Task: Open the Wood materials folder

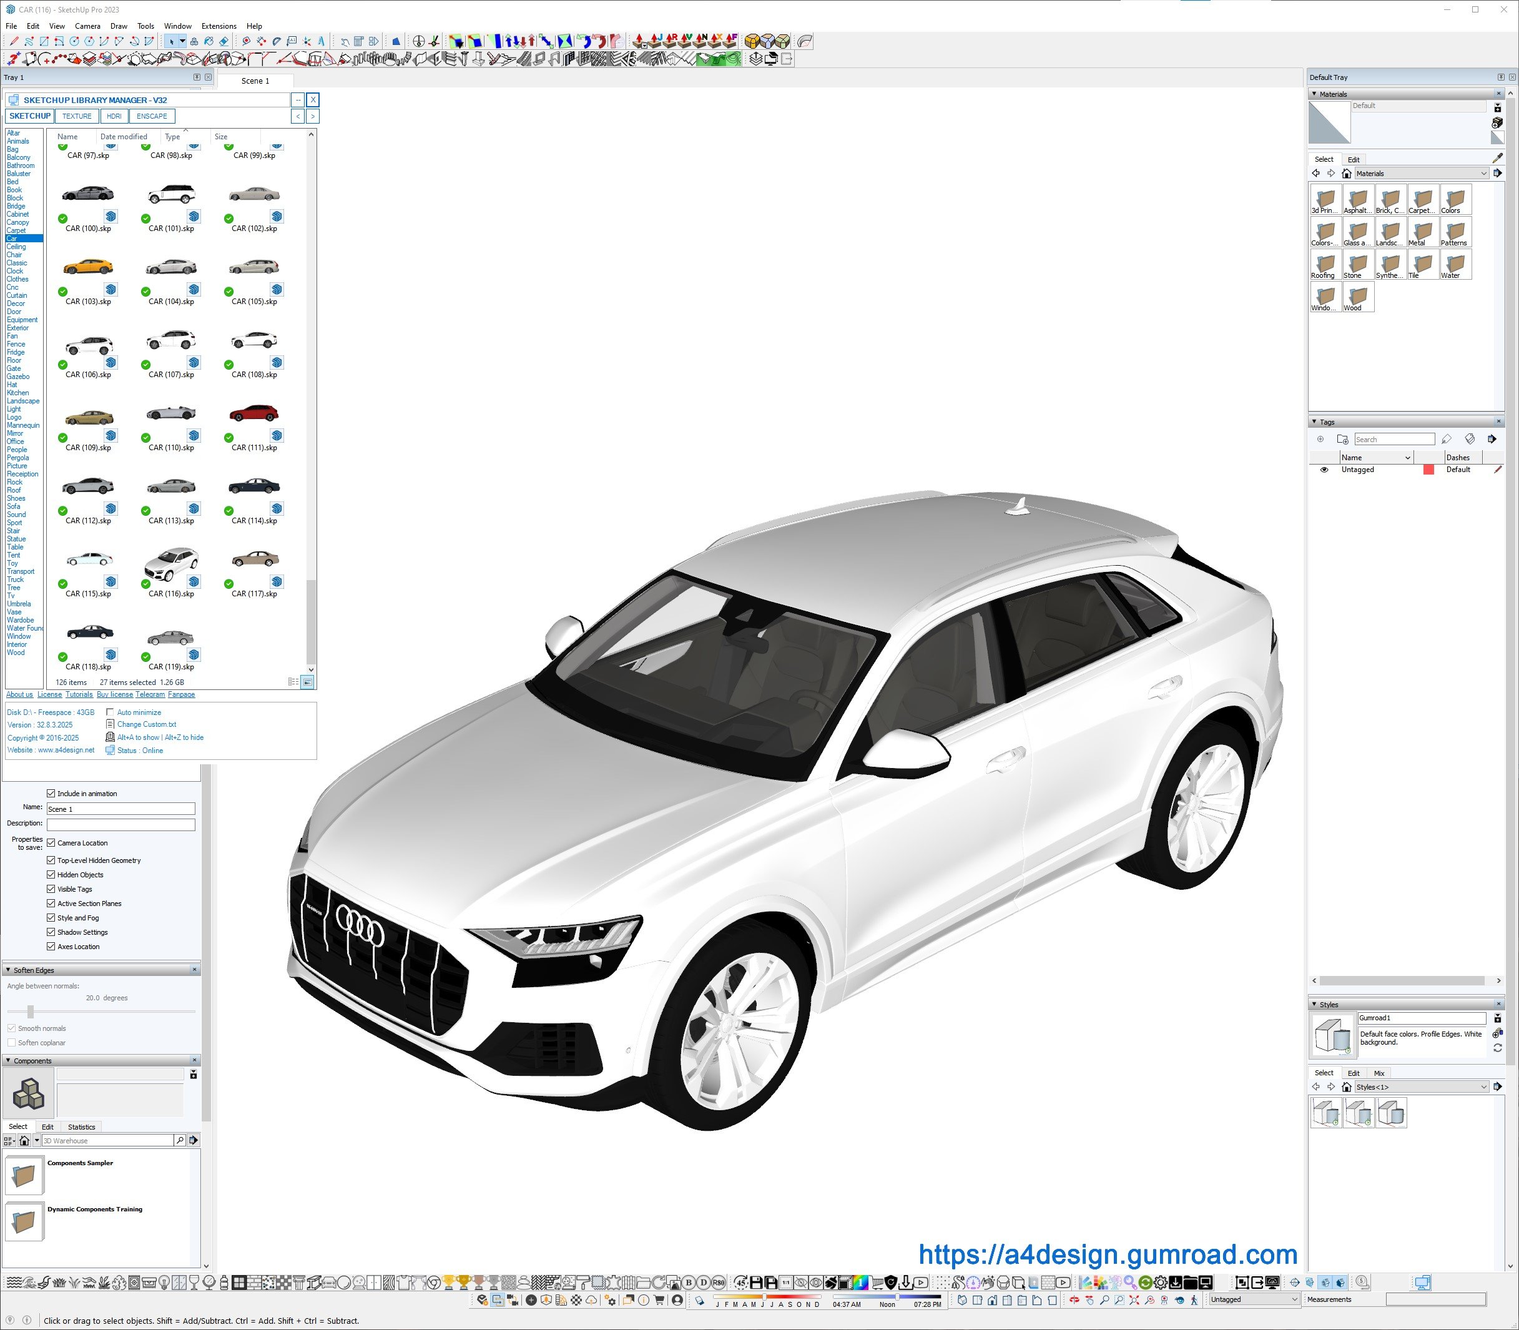Action: point(1357,298)
